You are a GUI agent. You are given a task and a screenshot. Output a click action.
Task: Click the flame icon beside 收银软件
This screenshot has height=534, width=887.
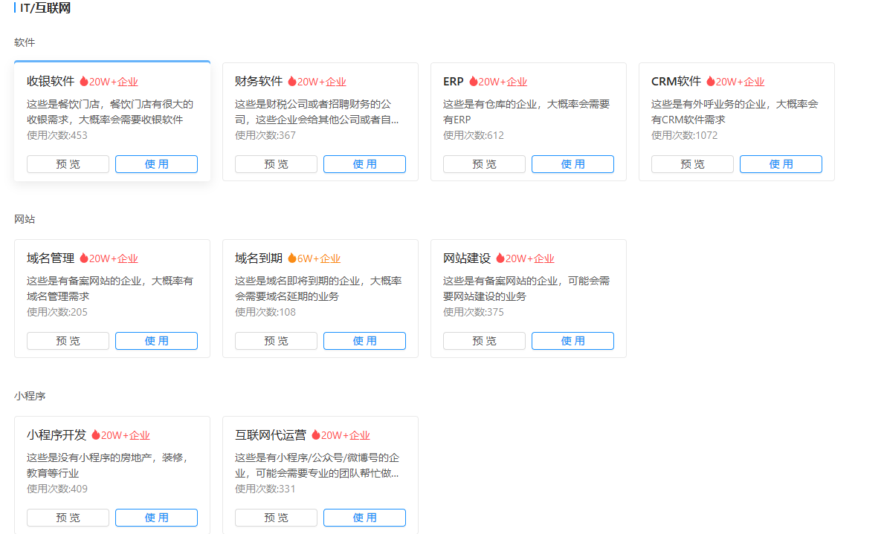[x=84, y=82]
